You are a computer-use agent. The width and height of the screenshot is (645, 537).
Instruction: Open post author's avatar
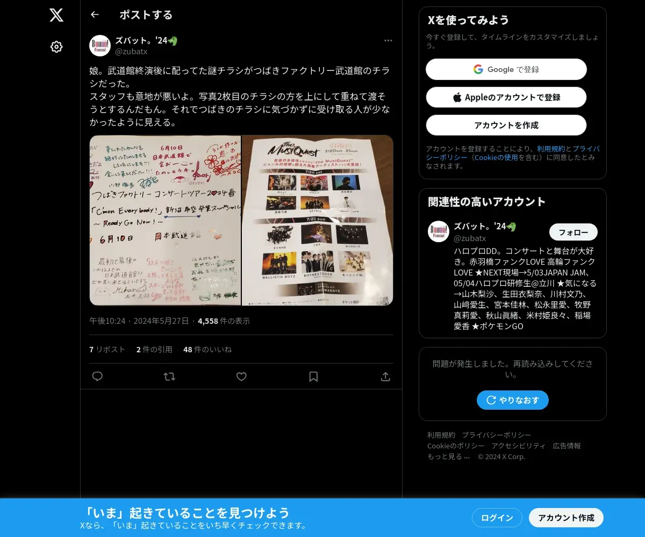100,46
